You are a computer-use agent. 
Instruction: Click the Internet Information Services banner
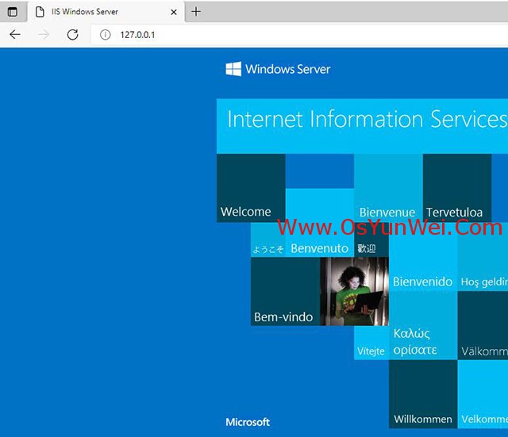click(362, 126)
